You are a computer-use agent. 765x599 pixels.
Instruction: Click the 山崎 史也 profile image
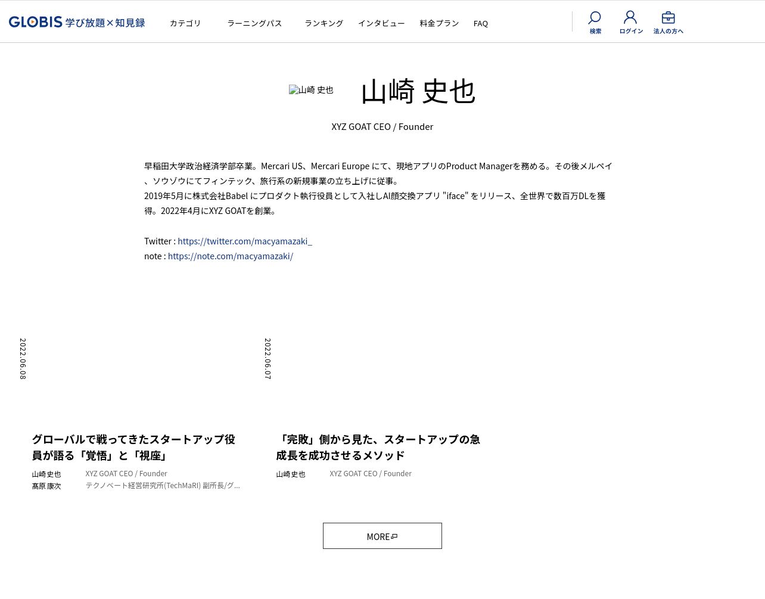(311, 90)
